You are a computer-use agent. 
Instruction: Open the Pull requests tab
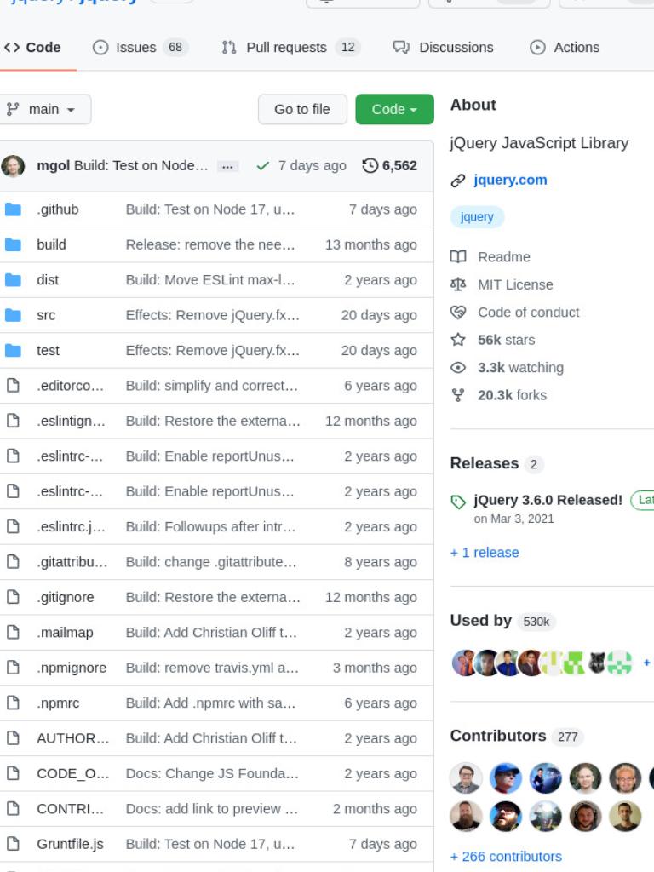(291, 48)
